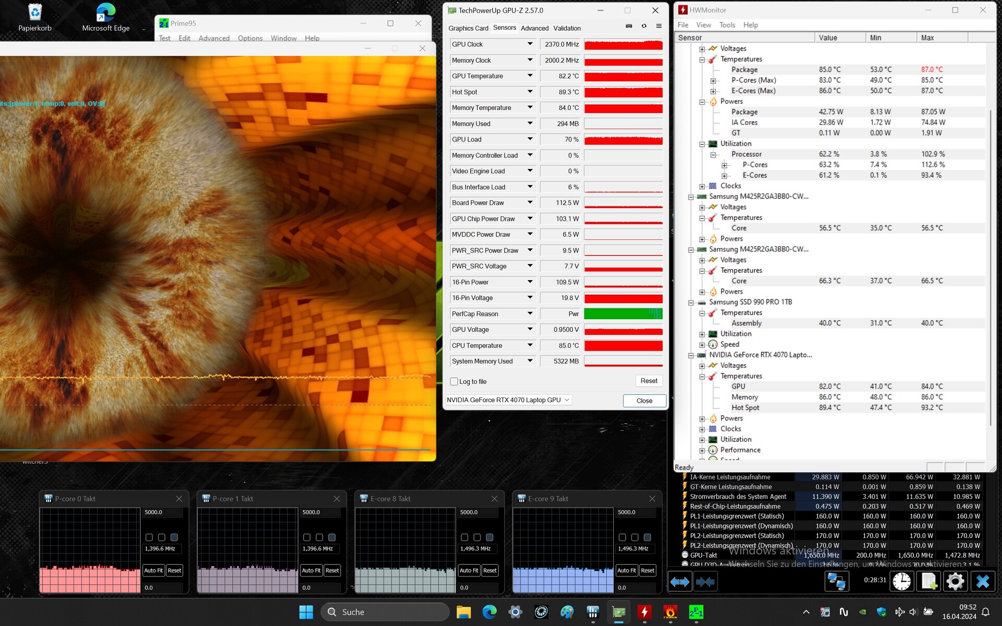Toggle rightmost filled checkbox in P-core 1 Takt
This screenshot has height=626, width=1002.
332,537
